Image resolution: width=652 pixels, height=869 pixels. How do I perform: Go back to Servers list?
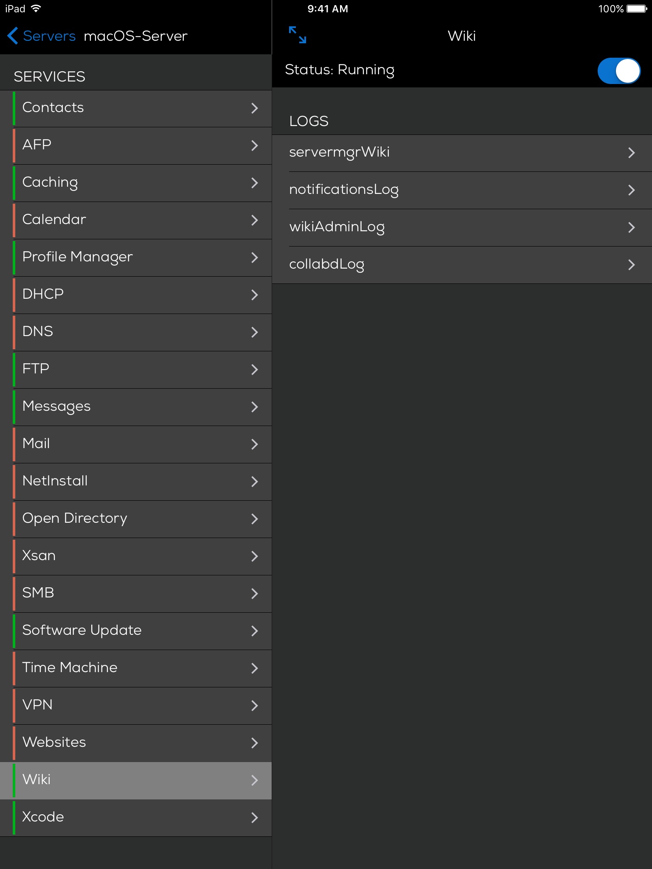click(49, 36)
